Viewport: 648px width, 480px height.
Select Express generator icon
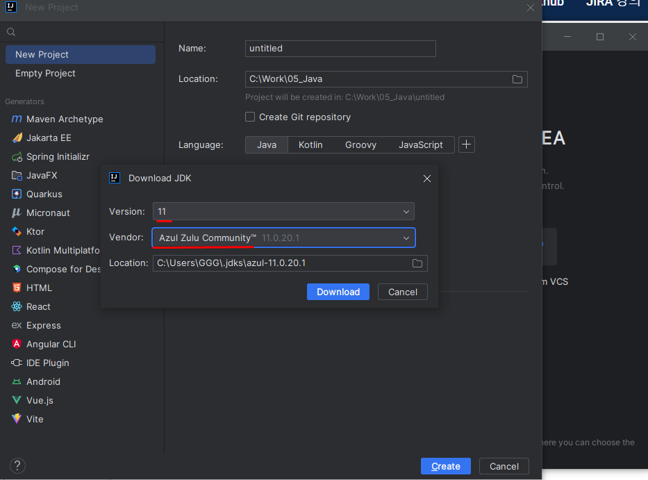click(x=17, y=325)
